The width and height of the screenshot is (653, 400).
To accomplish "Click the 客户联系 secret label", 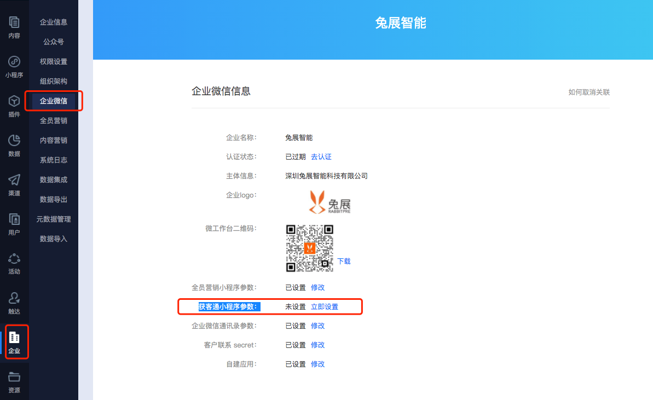I will [x=230, y=345].
